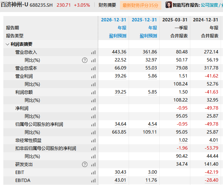Open chart icon for EBIT row
Image resolution: width=223 pixels, height=185 pixels.
[93, 173]
